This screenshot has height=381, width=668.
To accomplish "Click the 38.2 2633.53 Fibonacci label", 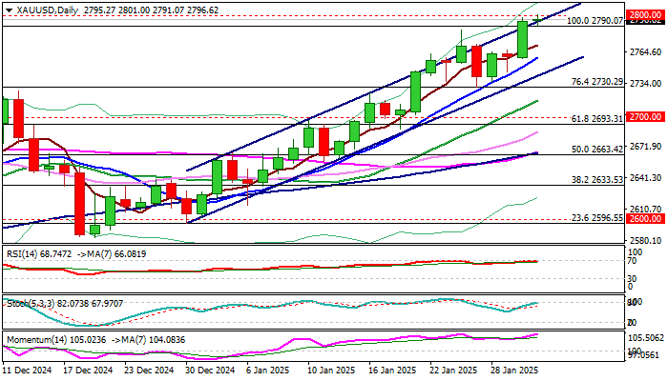I will (x=596, y=180).
